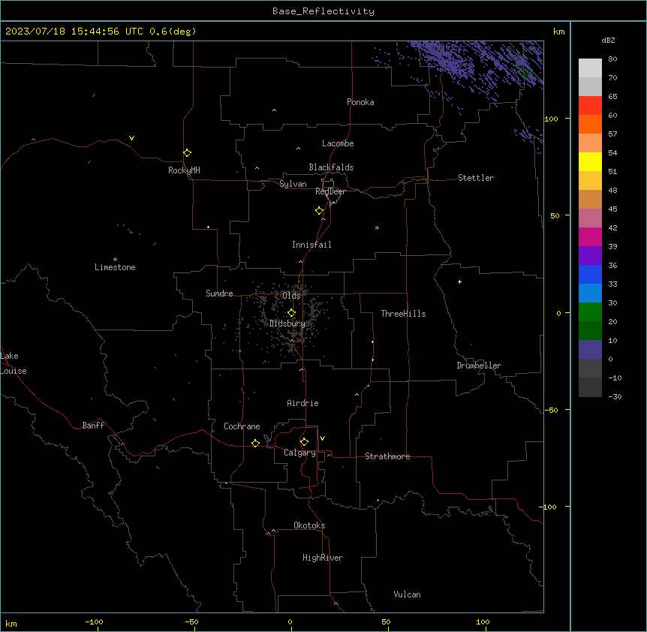Screen dimensions: 647x632
Task: Click the RockyMH label
Action: (184, 170)
